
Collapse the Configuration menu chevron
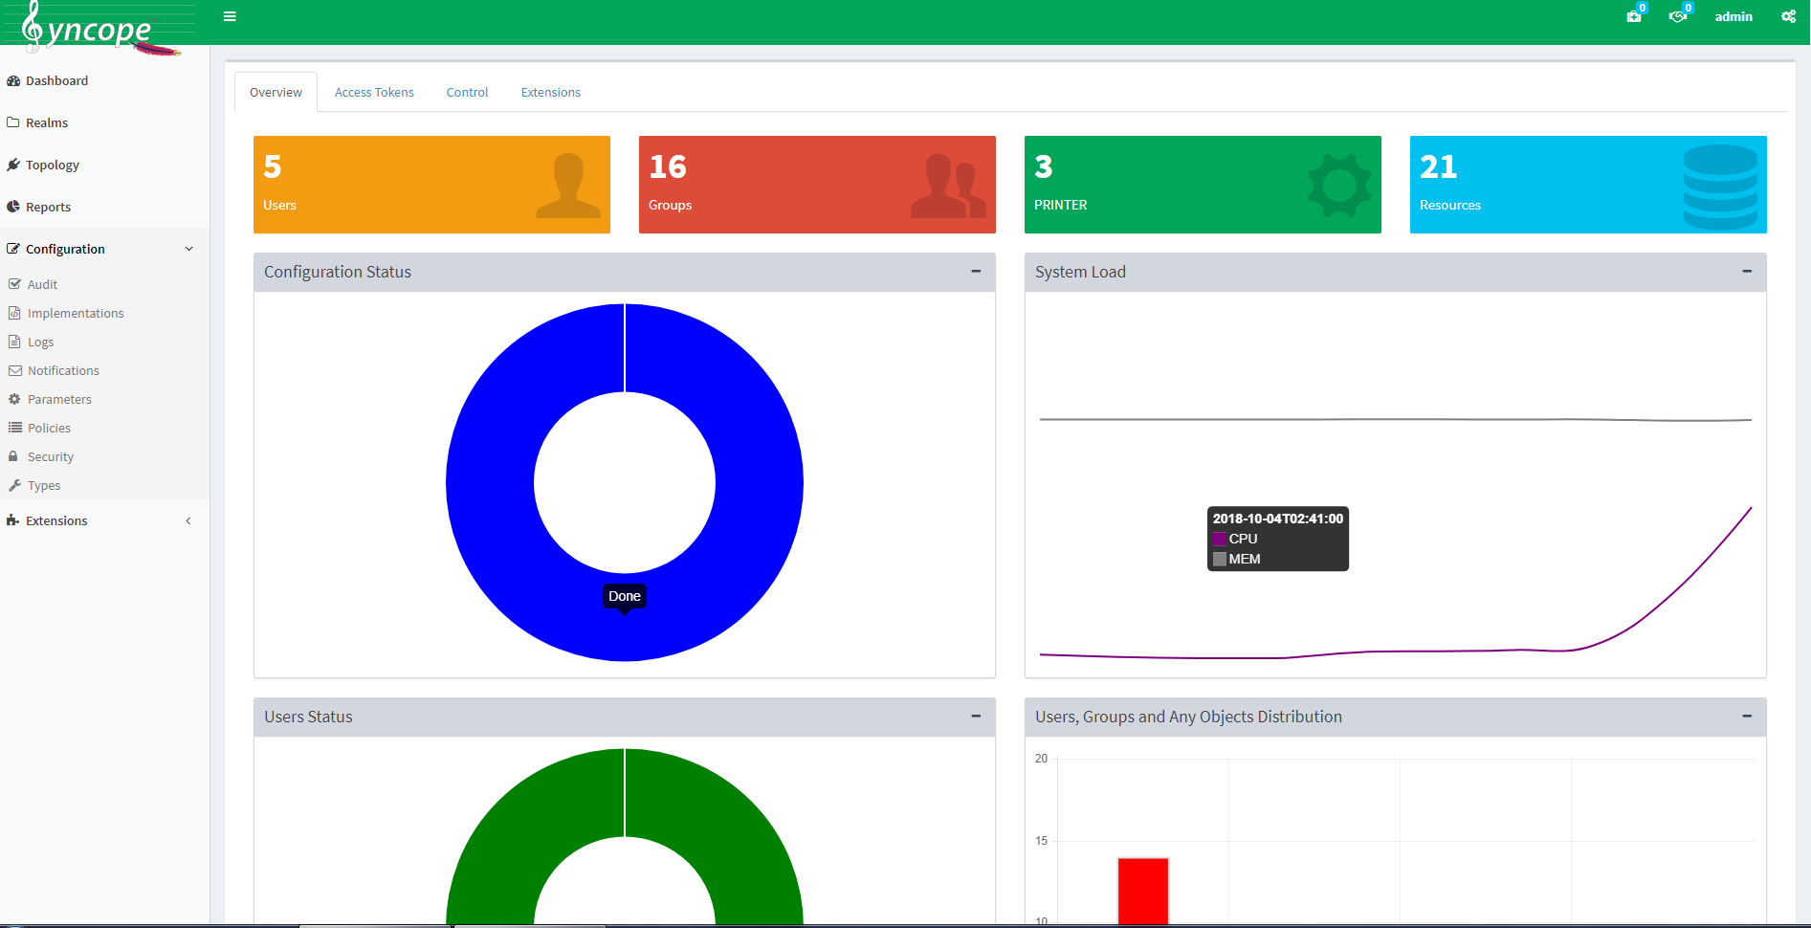188,249
